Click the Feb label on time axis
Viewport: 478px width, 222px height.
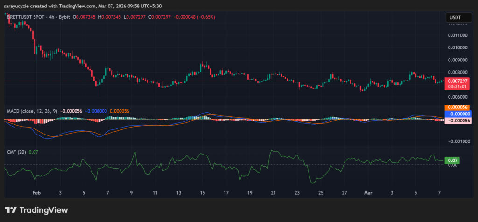pos(36,192)
